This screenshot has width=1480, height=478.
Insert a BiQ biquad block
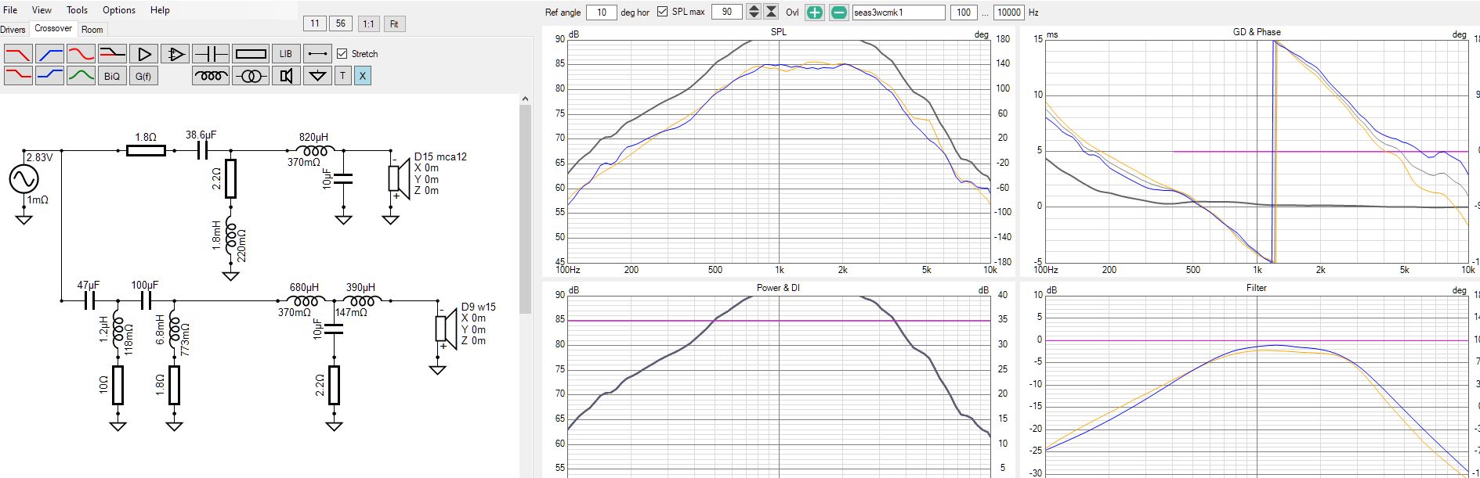pos(112,76)
